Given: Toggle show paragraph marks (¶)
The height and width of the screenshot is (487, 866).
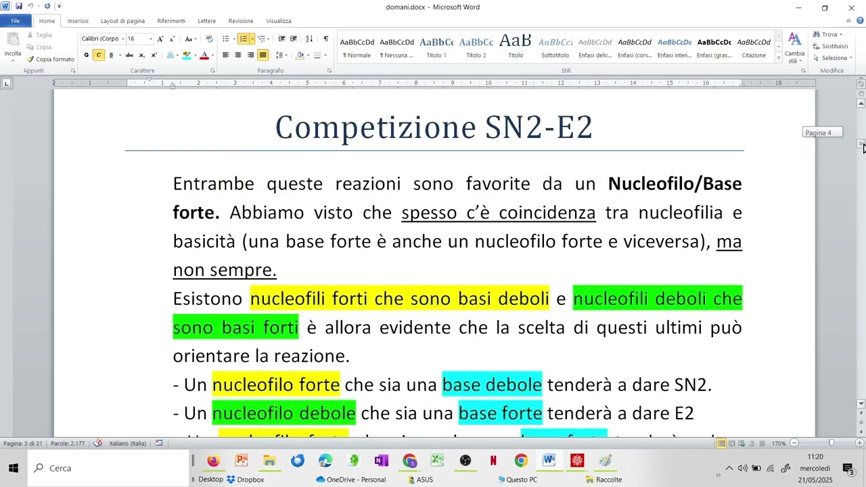Looking at the screenshot, I should coord(325,39).
